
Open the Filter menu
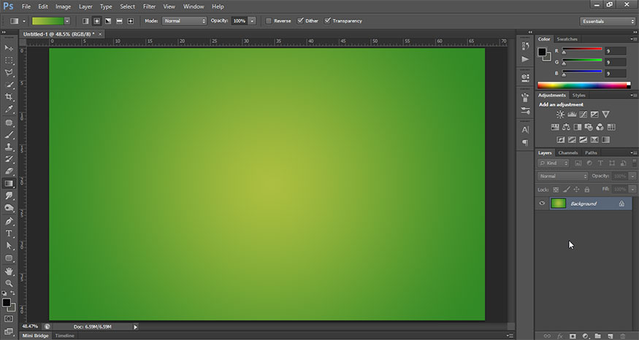(x=149, y=7)
